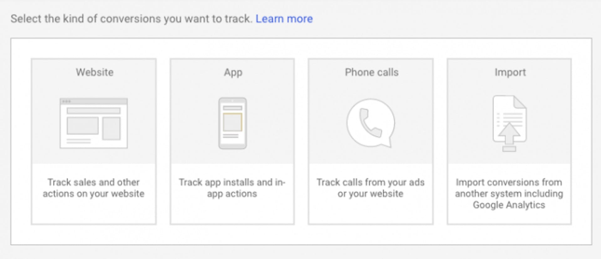The width and height of the screenshot is (601, 259).
Task: Open the Learn more link
Action: 284,19
